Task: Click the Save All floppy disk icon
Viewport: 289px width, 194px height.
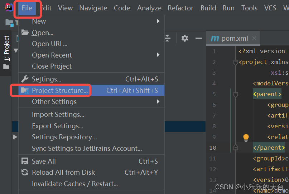Action: click(x=25, y=161)
